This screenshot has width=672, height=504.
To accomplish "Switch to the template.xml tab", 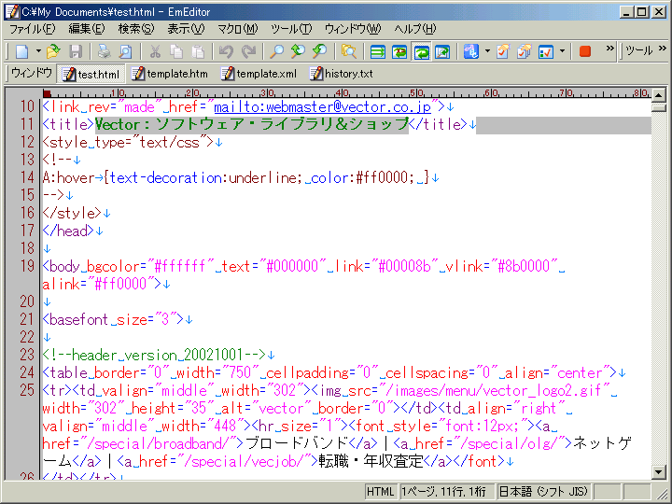I will [259, 74].
